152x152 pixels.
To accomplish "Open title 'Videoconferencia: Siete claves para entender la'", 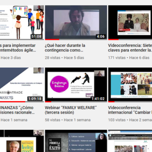I will click(130, 48).
